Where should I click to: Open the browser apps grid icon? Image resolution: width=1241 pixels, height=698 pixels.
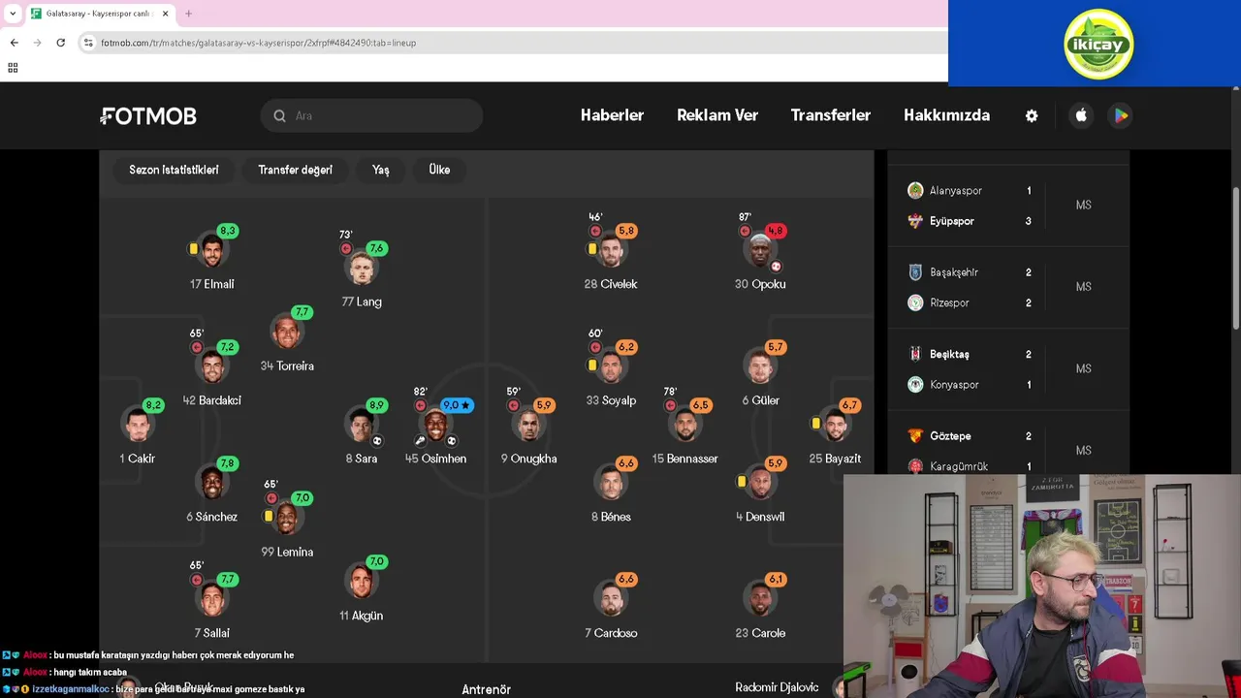13,68
